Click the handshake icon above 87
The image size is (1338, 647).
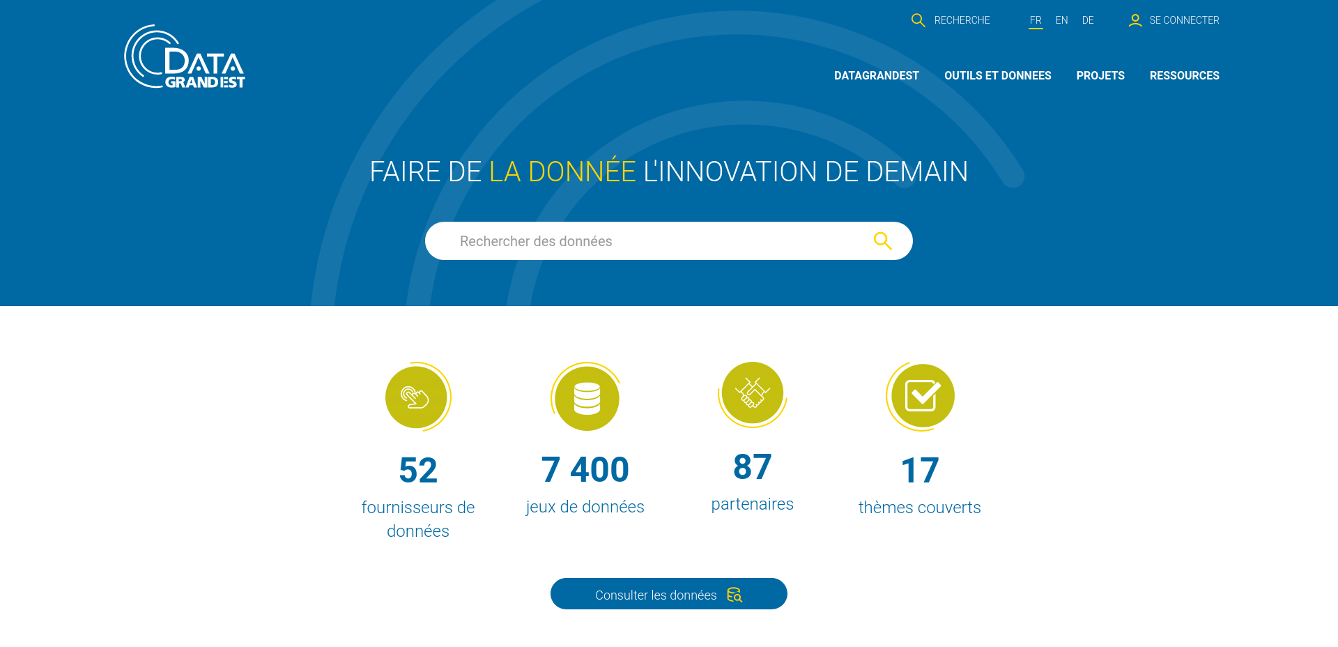(753, 395)
